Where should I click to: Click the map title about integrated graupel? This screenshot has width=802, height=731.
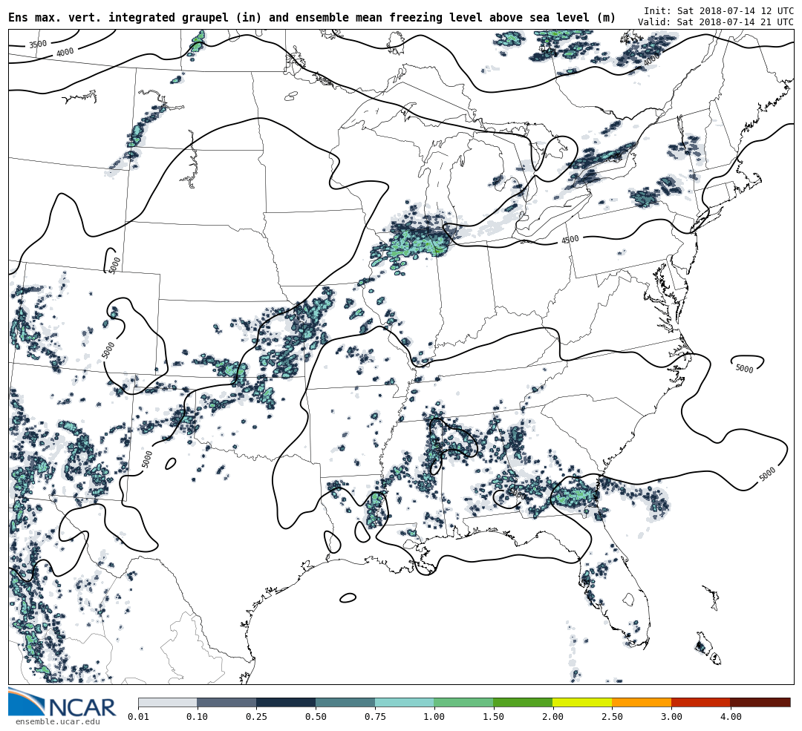pyautogui.click(x=312, y=18)
